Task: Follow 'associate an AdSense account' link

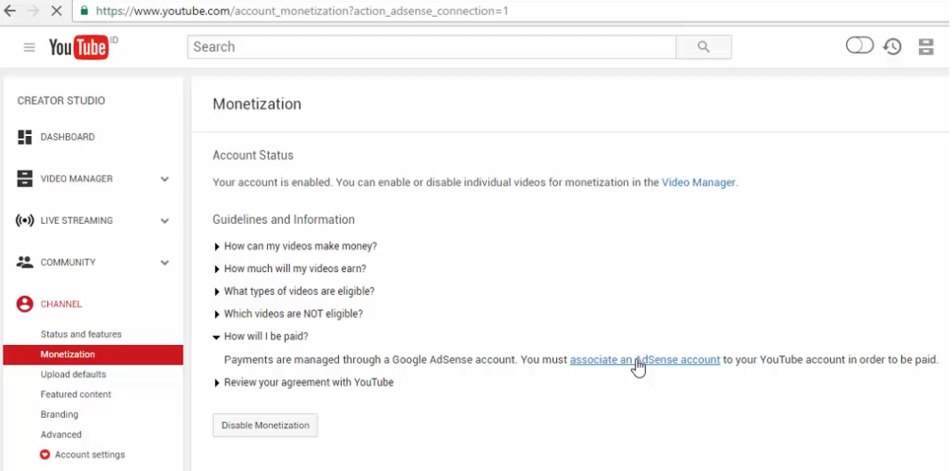Action: (645, 359)
